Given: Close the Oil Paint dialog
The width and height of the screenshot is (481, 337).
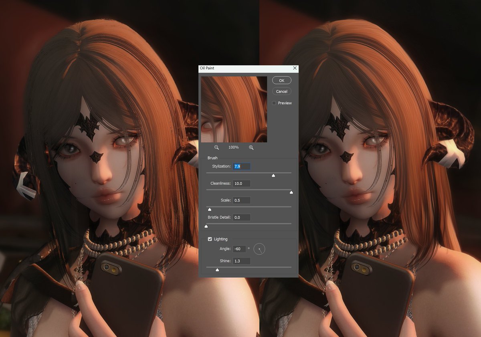Looking at the screenshot, I should point(295,68).
